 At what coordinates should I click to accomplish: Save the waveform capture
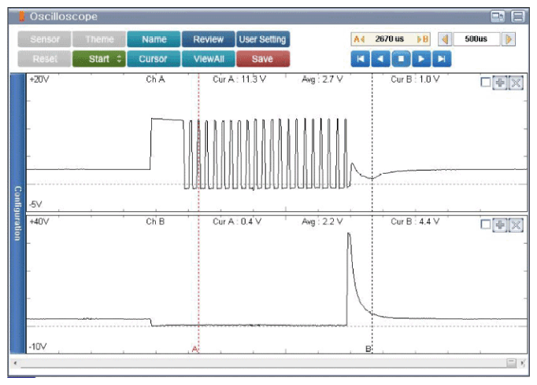[263, 59]
